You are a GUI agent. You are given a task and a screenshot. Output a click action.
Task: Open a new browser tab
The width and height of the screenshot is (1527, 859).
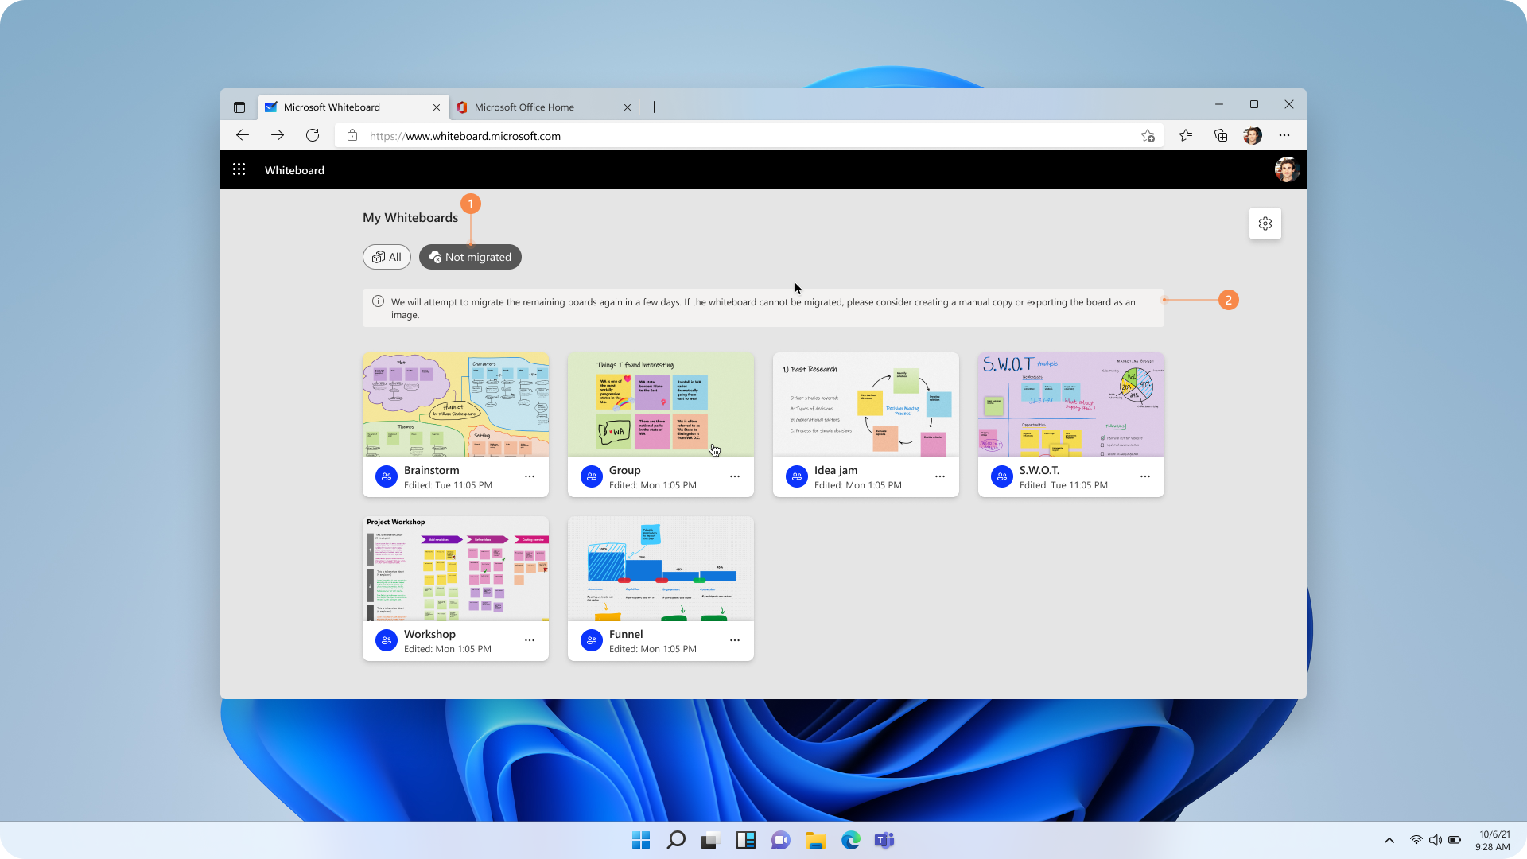tap(654, 107)
